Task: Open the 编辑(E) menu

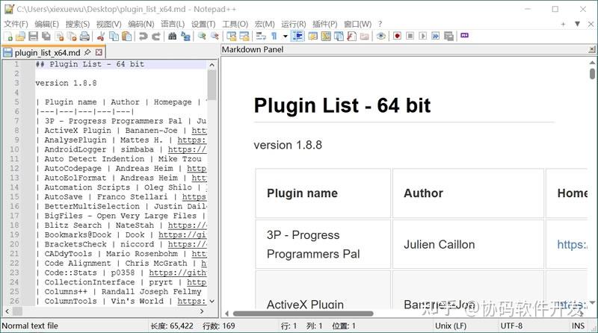Action: (x=46, y=24)
